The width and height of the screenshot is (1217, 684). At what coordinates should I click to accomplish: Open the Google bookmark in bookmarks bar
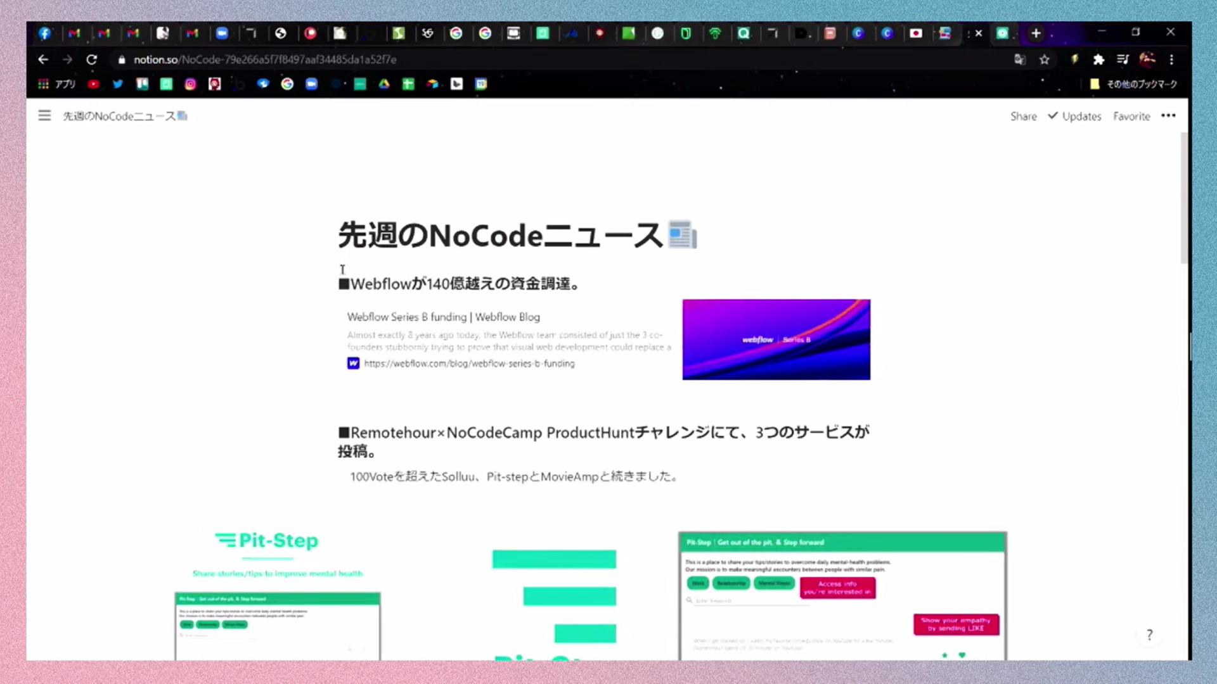[x=287, y=84]
